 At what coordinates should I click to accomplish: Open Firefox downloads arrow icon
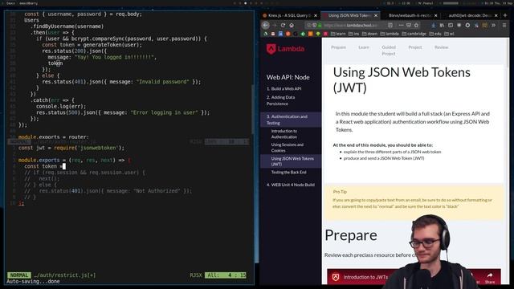tap(434, 25)
